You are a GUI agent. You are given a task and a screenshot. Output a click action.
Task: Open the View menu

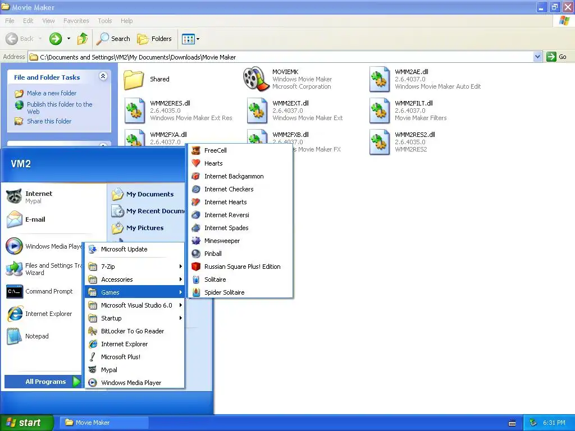[x=48, y=21]
